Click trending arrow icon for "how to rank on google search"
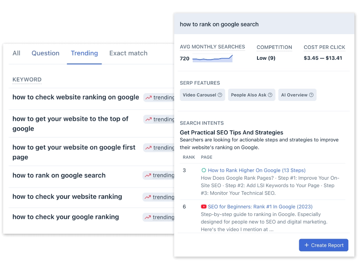This screenshot has width=358, height=265. (x=148, y=176)
